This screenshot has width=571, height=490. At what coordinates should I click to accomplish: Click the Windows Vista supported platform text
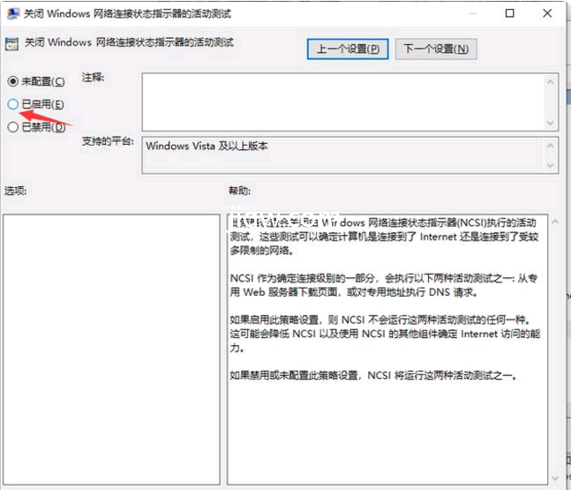207,146
